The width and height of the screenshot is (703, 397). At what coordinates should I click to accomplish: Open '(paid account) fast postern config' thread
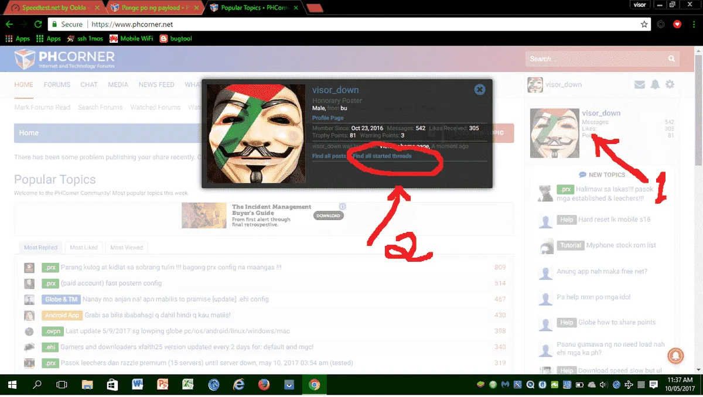tap(111, 283)
